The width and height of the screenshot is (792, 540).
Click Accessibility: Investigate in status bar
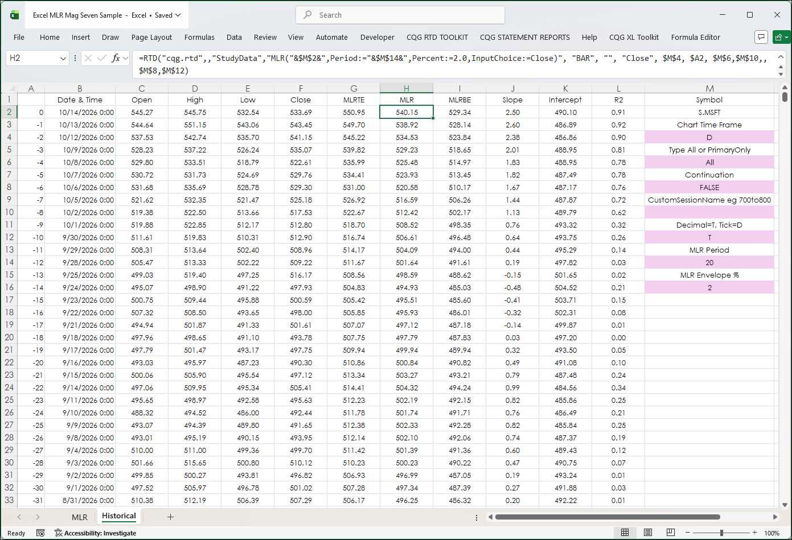96,533
